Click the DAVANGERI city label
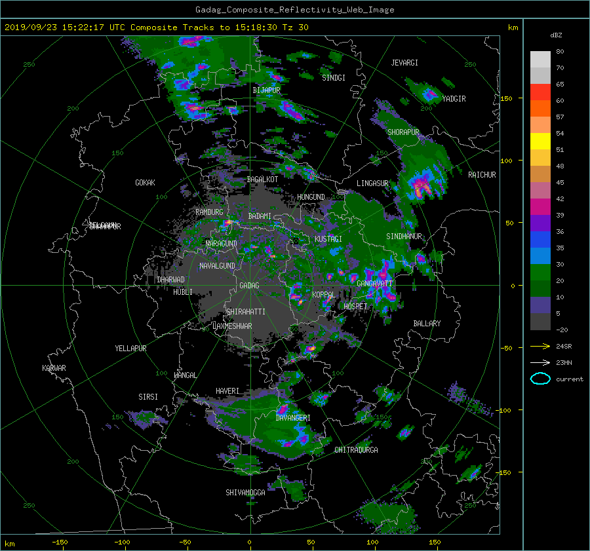 pyautogui.click(x=293, y=418)
